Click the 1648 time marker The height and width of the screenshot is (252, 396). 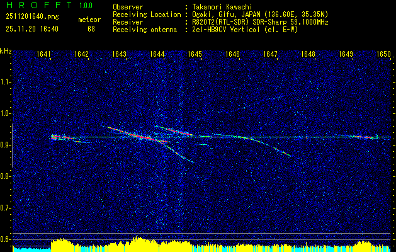tap(308, 54)
